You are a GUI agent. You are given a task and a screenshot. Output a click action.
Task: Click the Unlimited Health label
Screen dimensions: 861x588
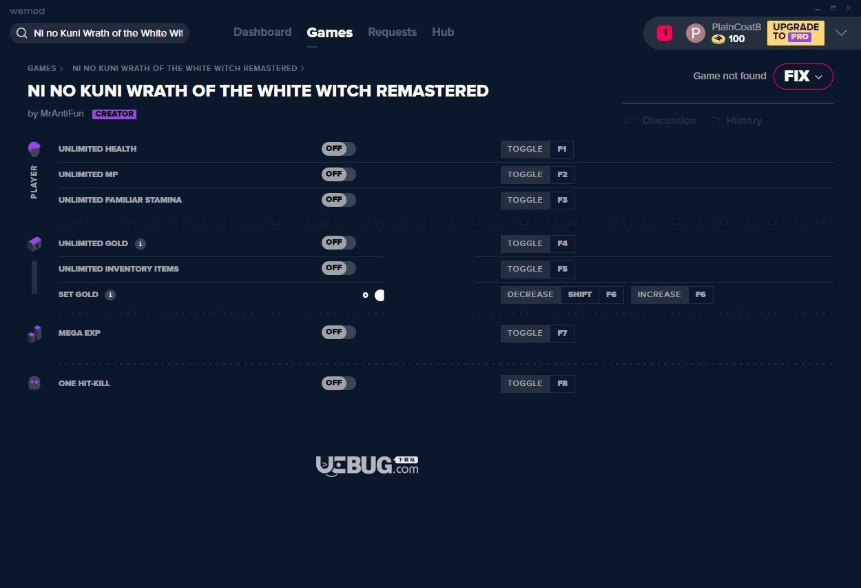coord(98,149)
